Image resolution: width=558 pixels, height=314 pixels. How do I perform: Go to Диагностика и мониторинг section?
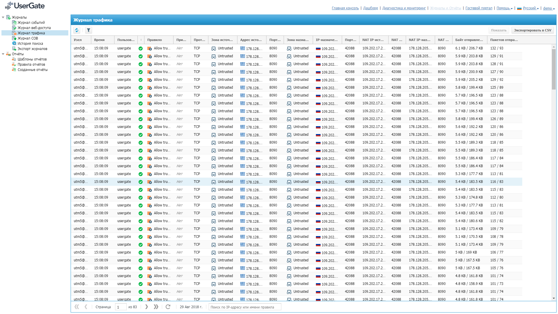[x=404, y=8]
